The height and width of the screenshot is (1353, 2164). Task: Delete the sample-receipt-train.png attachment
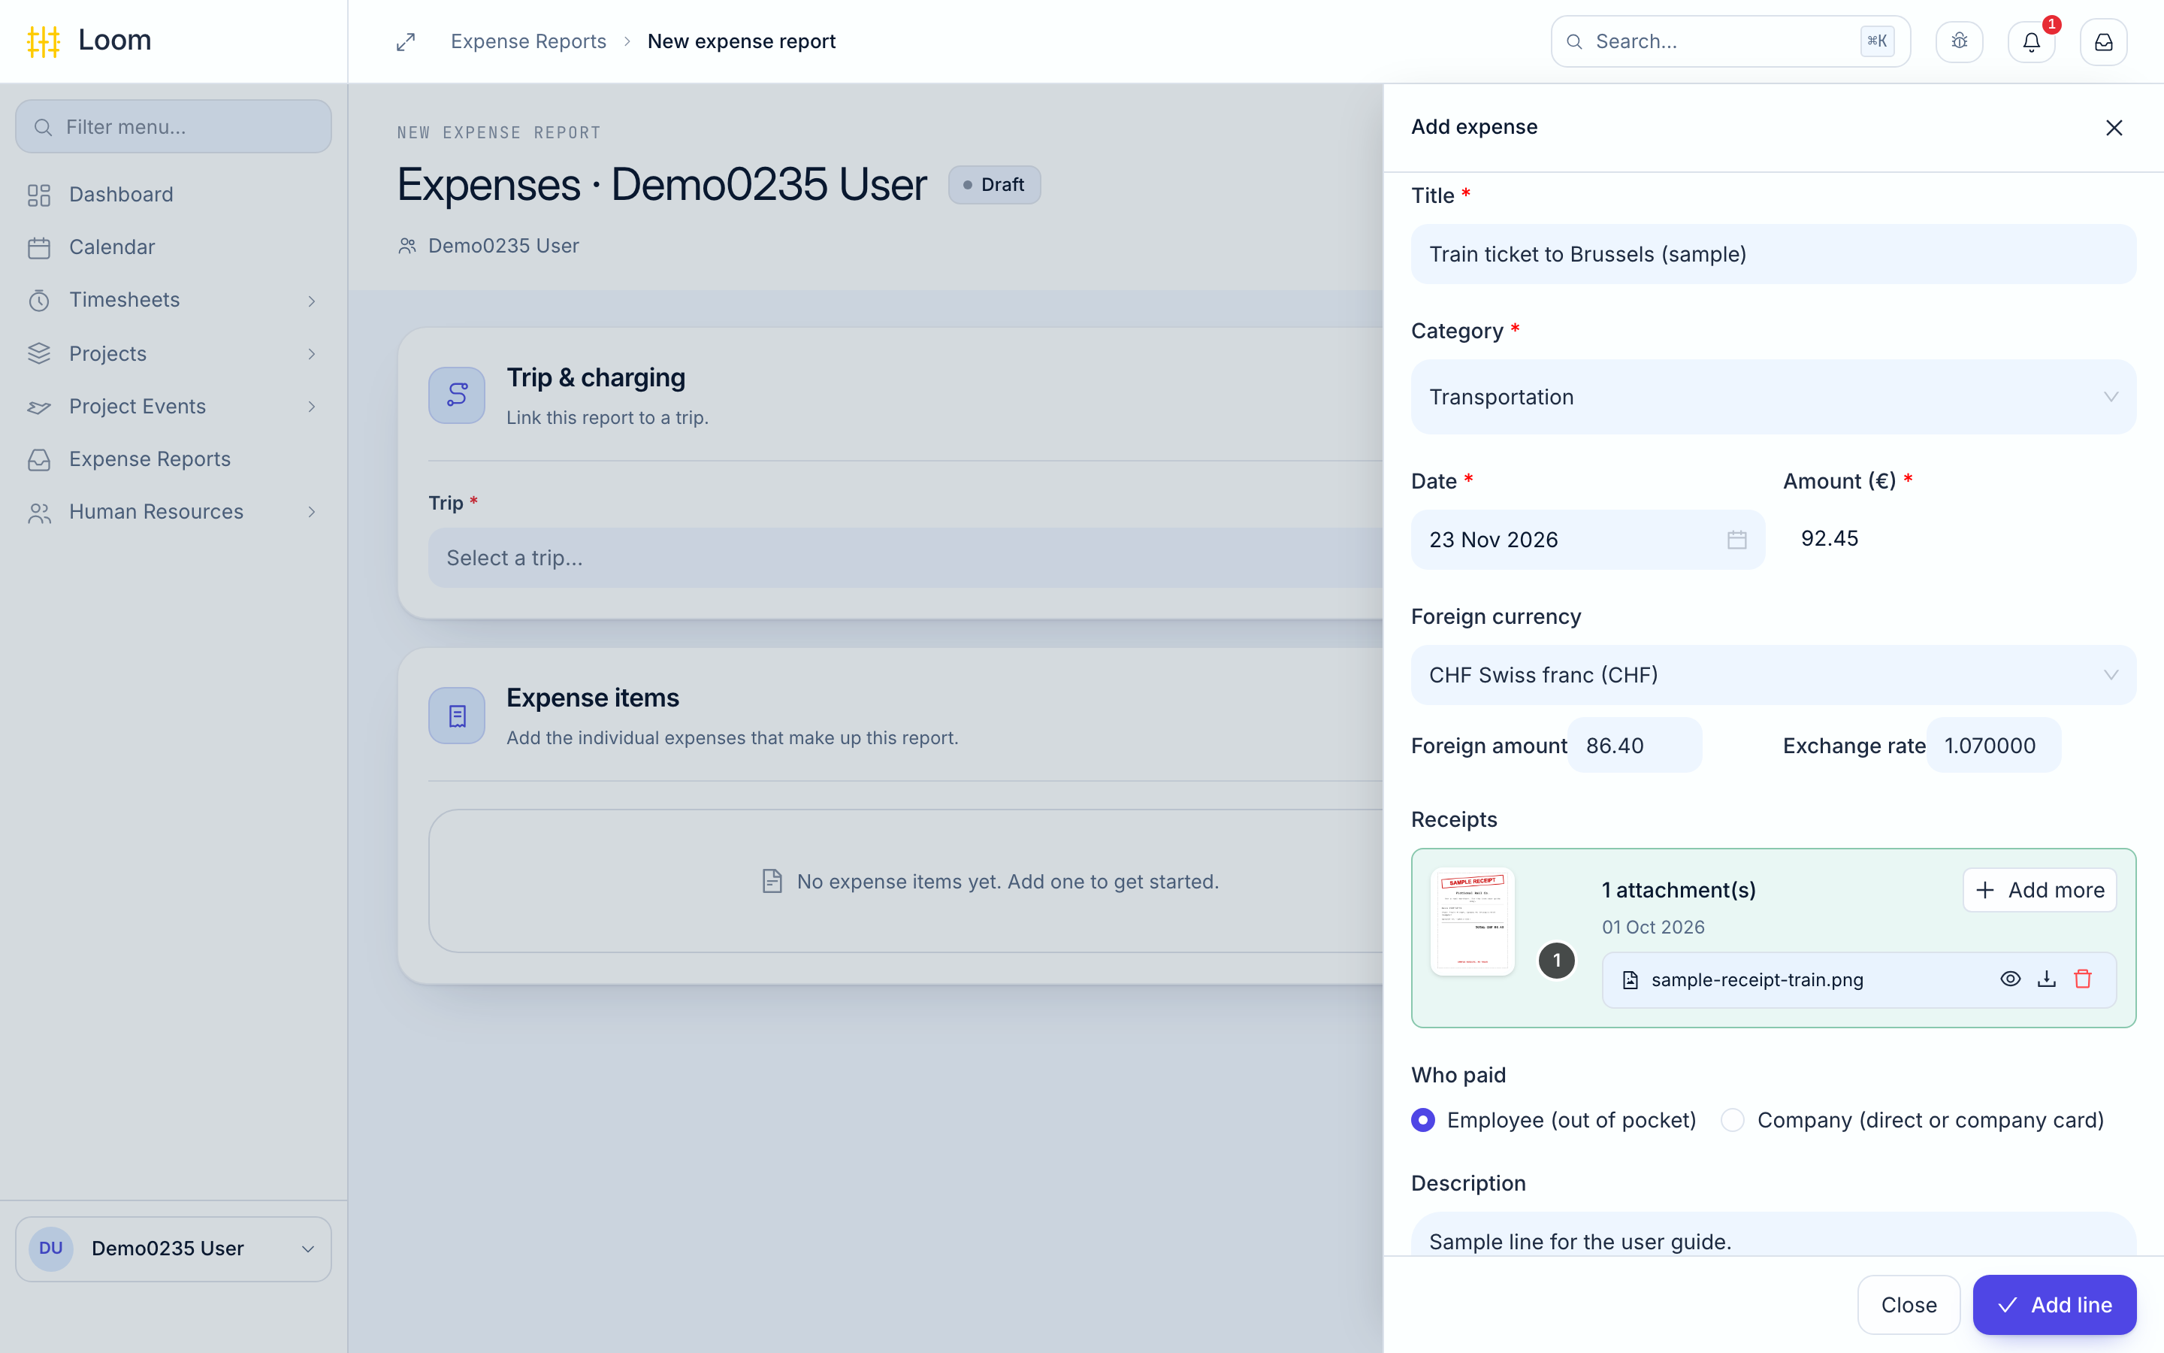pyautogui.click(x=2083, y=979)
